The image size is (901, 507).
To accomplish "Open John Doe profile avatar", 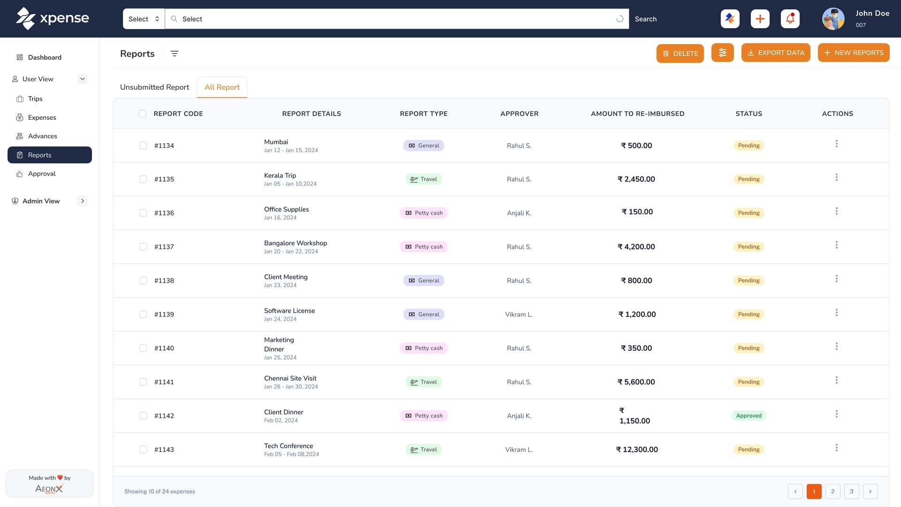I will [833, 19].
